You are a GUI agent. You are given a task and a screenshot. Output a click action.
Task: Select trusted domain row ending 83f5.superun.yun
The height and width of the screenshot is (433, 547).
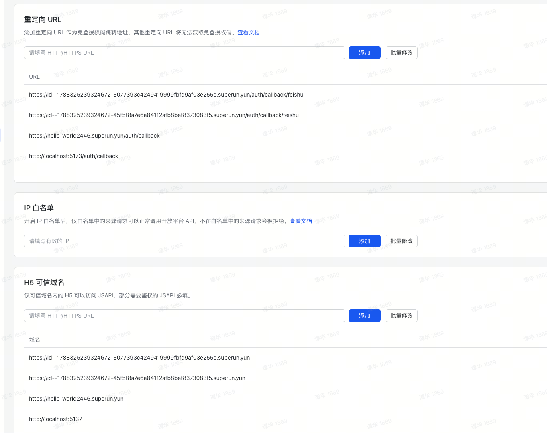(x=137, y=378)
